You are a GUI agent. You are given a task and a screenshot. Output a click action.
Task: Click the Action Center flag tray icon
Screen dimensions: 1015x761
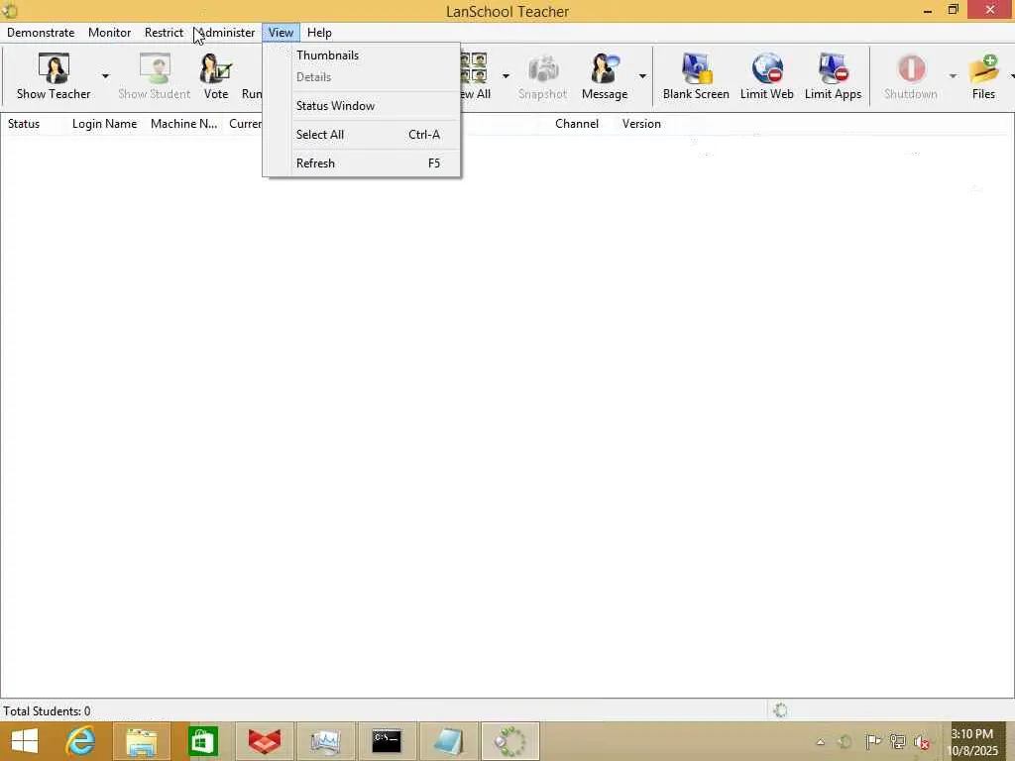872,741
